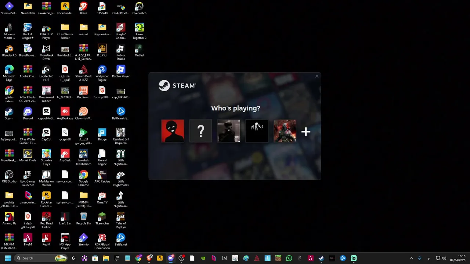The image size is (470, 264).
Task: Open Stremio Setup icon on desktop
Action: click(9, 8)
